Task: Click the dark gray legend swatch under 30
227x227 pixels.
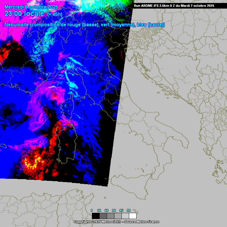Action: pyautogui.click(x=103, y=216)
